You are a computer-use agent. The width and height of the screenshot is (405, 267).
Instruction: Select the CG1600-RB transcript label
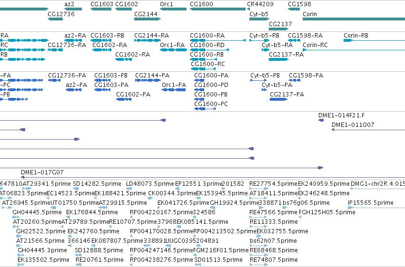tap(207, 54)
